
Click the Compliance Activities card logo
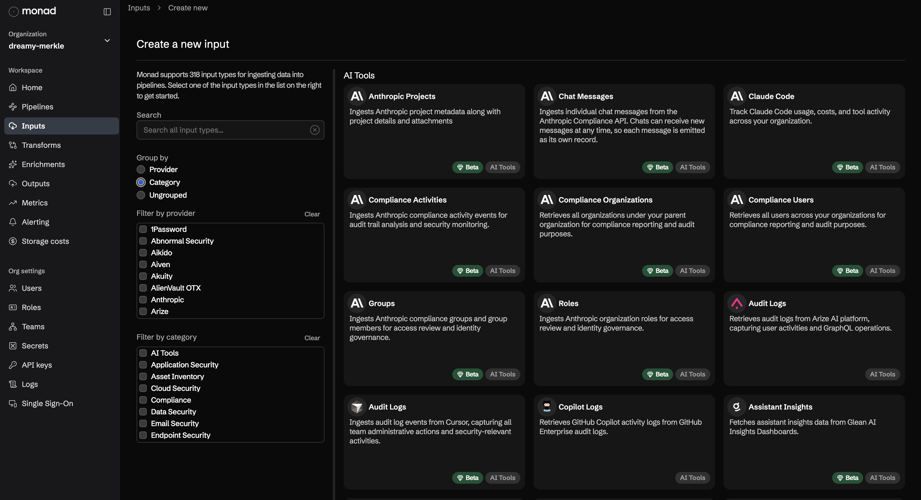tap(357, 200)
